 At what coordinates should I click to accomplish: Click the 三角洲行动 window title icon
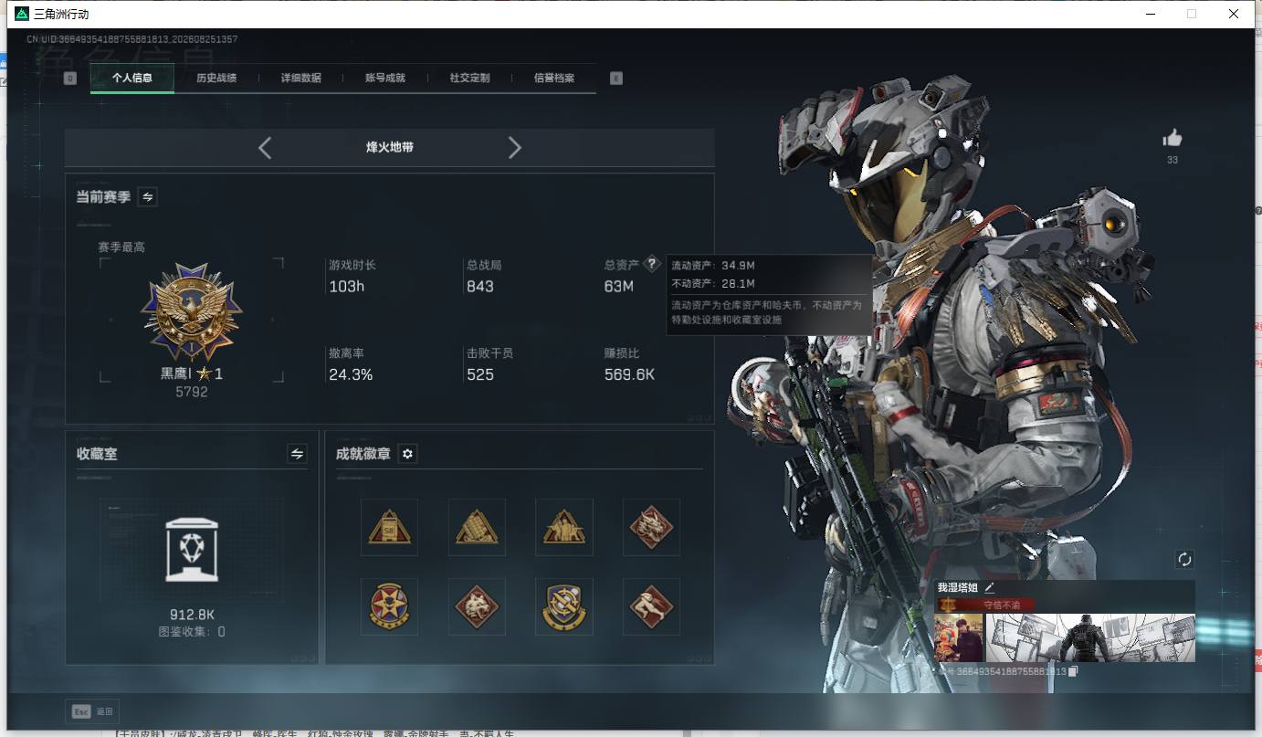click(22, 14)
